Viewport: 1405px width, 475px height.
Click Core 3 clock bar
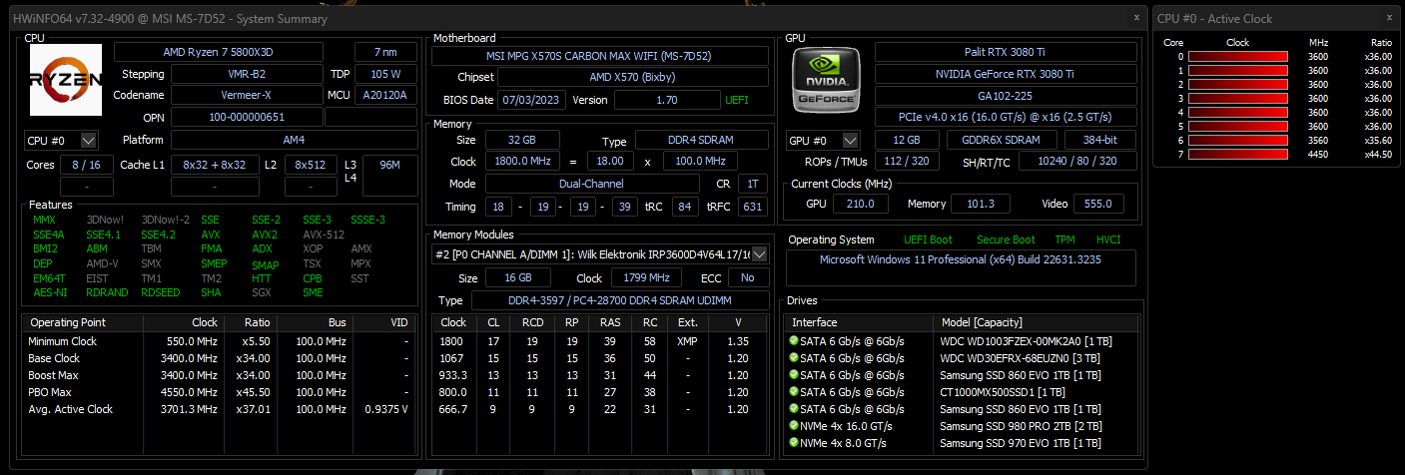pos(1236,99)
